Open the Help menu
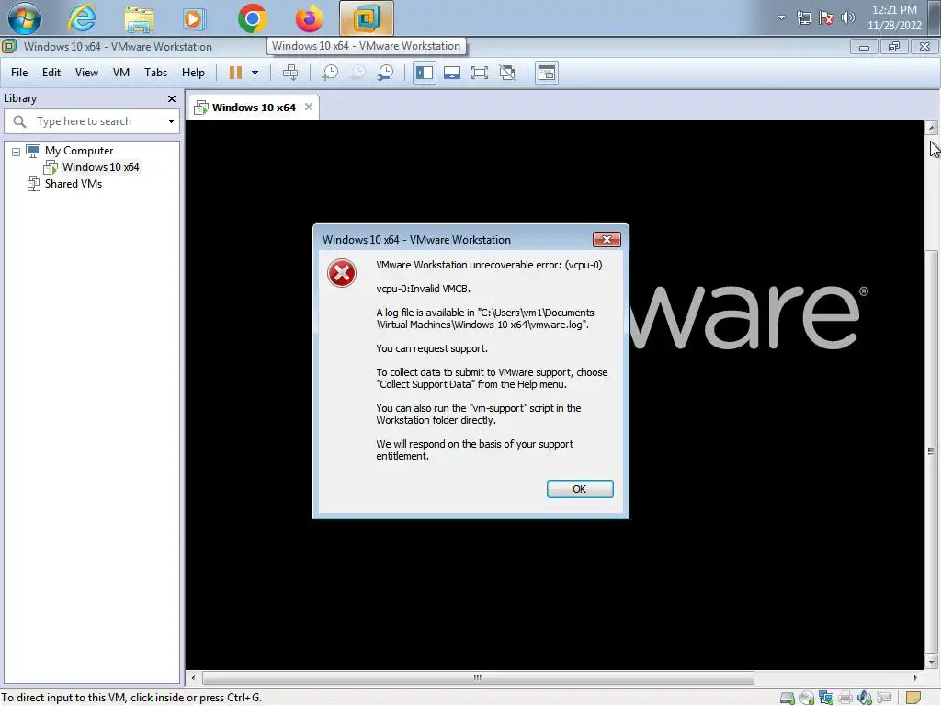941x706 pixels. [193, 73]
